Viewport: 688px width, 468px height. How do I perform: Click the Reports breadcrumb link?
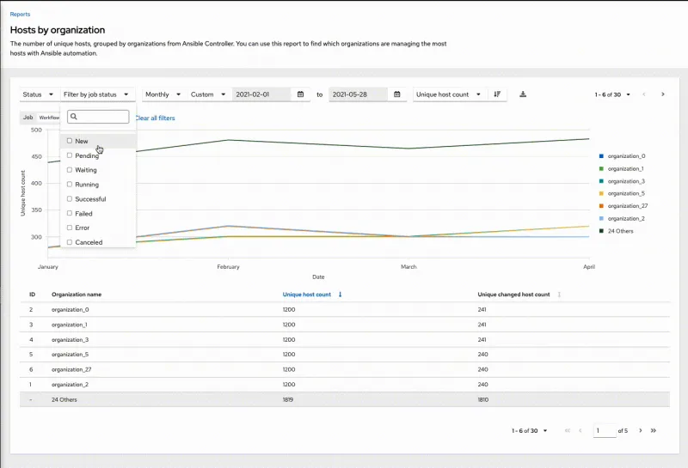tap(20, 14)
